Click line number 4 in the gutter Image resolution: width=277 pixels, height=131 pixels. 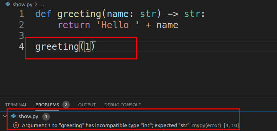tap(21, 47)
